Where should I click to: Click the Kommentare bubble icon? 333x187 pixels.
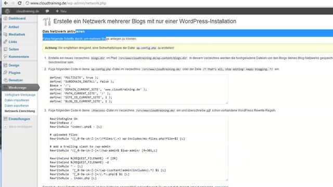tap(5, 57)
